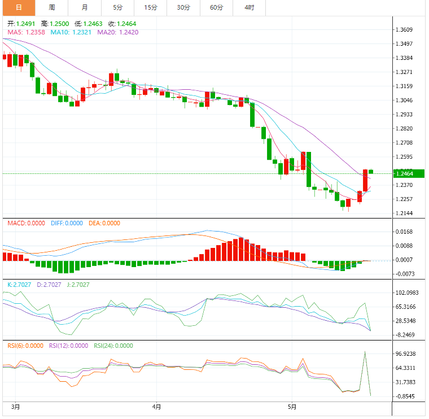429x419 pixels.
Task: Click the D: 2.7027 label
Action: coord(49,285)
